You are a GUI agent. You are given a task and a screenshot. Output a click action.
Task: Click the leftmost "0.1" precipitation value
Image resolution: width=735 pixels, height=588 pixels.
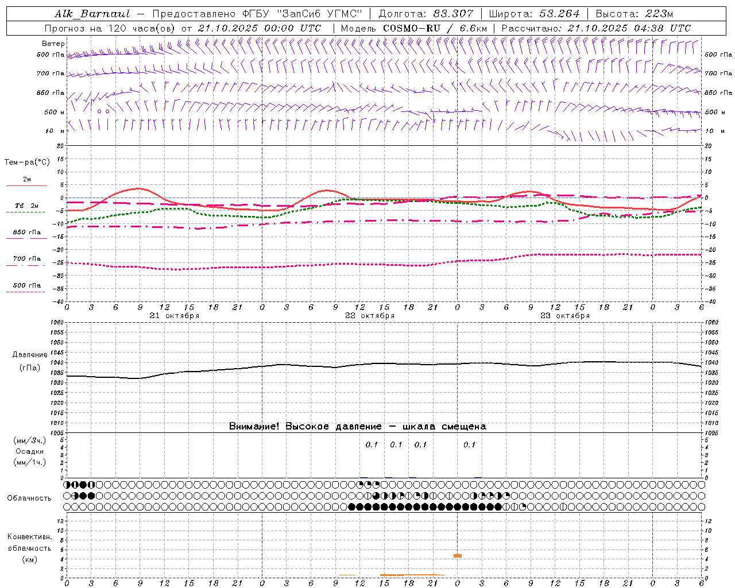(x=372, y=444)
